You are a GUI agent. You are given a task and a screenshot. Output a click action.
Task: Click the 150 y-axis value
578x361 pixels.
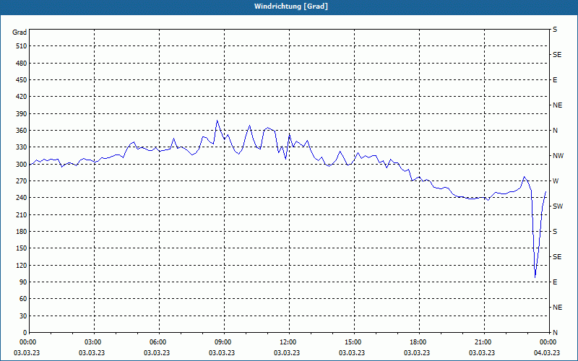pos(22,248)
